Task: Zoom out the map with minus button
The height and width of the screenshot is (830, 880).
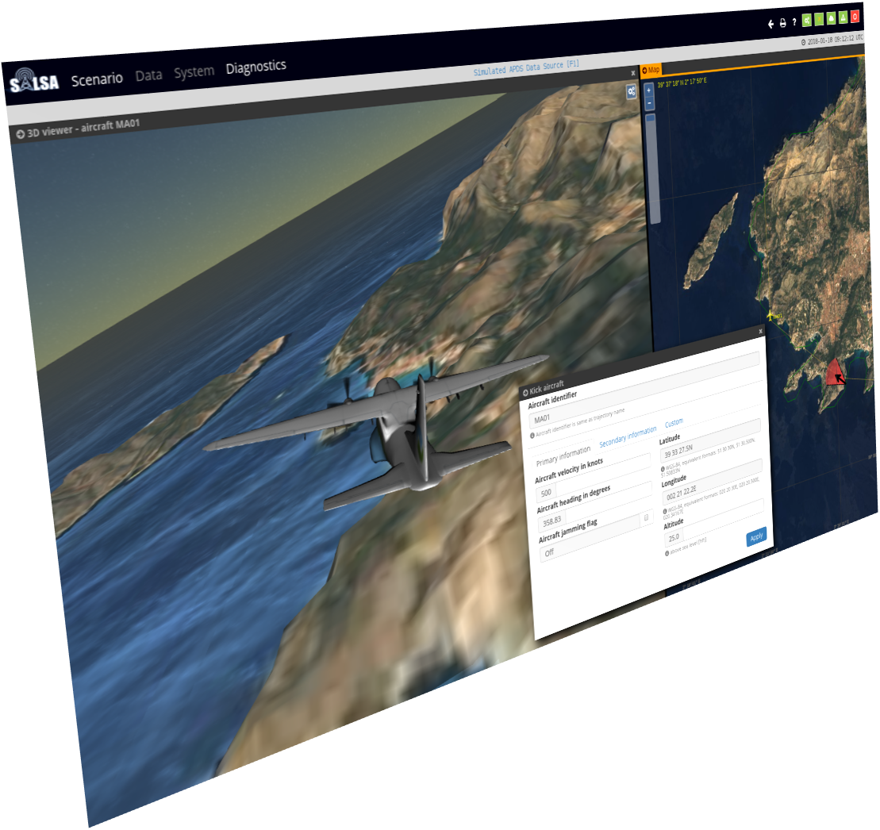Action: (x=649, y=102)
